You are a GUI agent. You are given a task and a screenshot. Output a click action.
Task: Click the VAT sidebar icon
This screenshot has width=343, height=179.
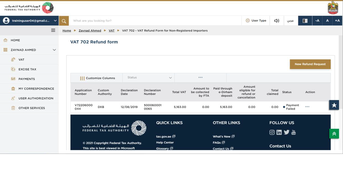click(13, 60)
